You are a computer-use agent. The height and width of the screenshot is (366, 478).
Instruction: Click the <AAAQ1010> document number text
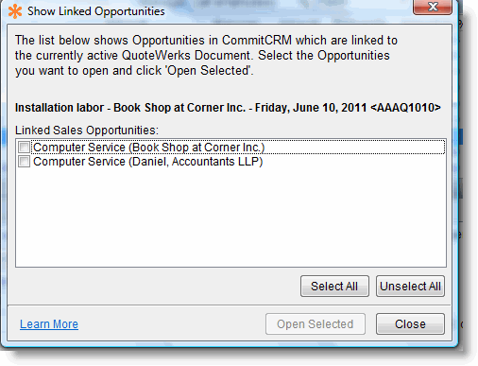(x=405, y=108)
